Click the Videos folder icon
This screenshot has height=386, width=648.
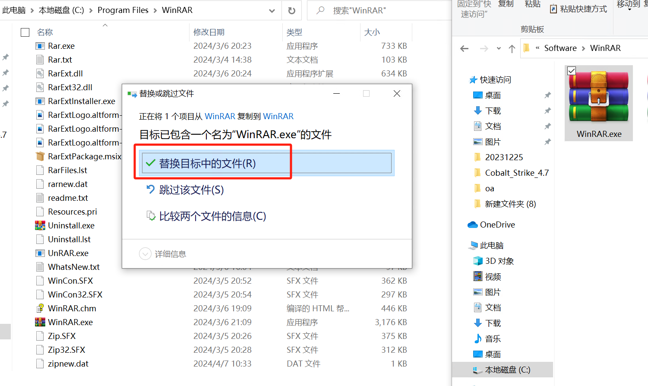pyautogui.click(x=478, y=276)
